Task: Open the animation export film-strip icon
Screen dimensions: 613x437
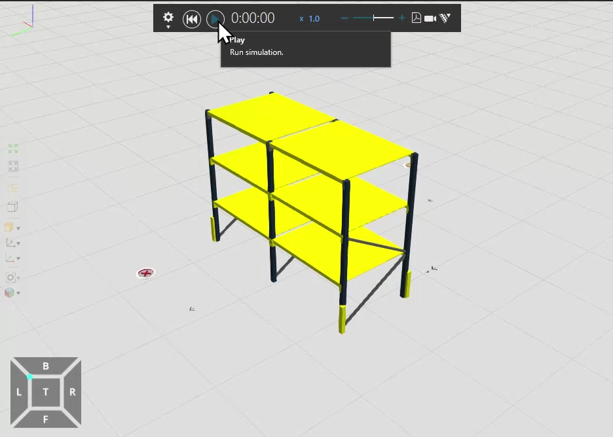Action: [445, 18]
